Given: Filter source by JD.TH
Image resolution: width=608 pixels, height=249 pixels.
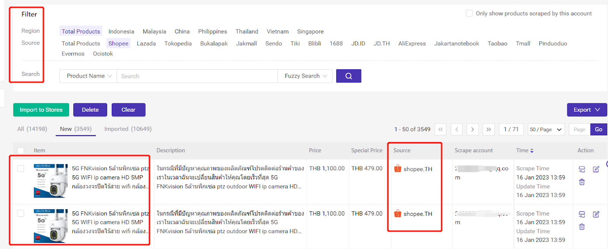Looking at the screenshot, I should coord(382,43).
